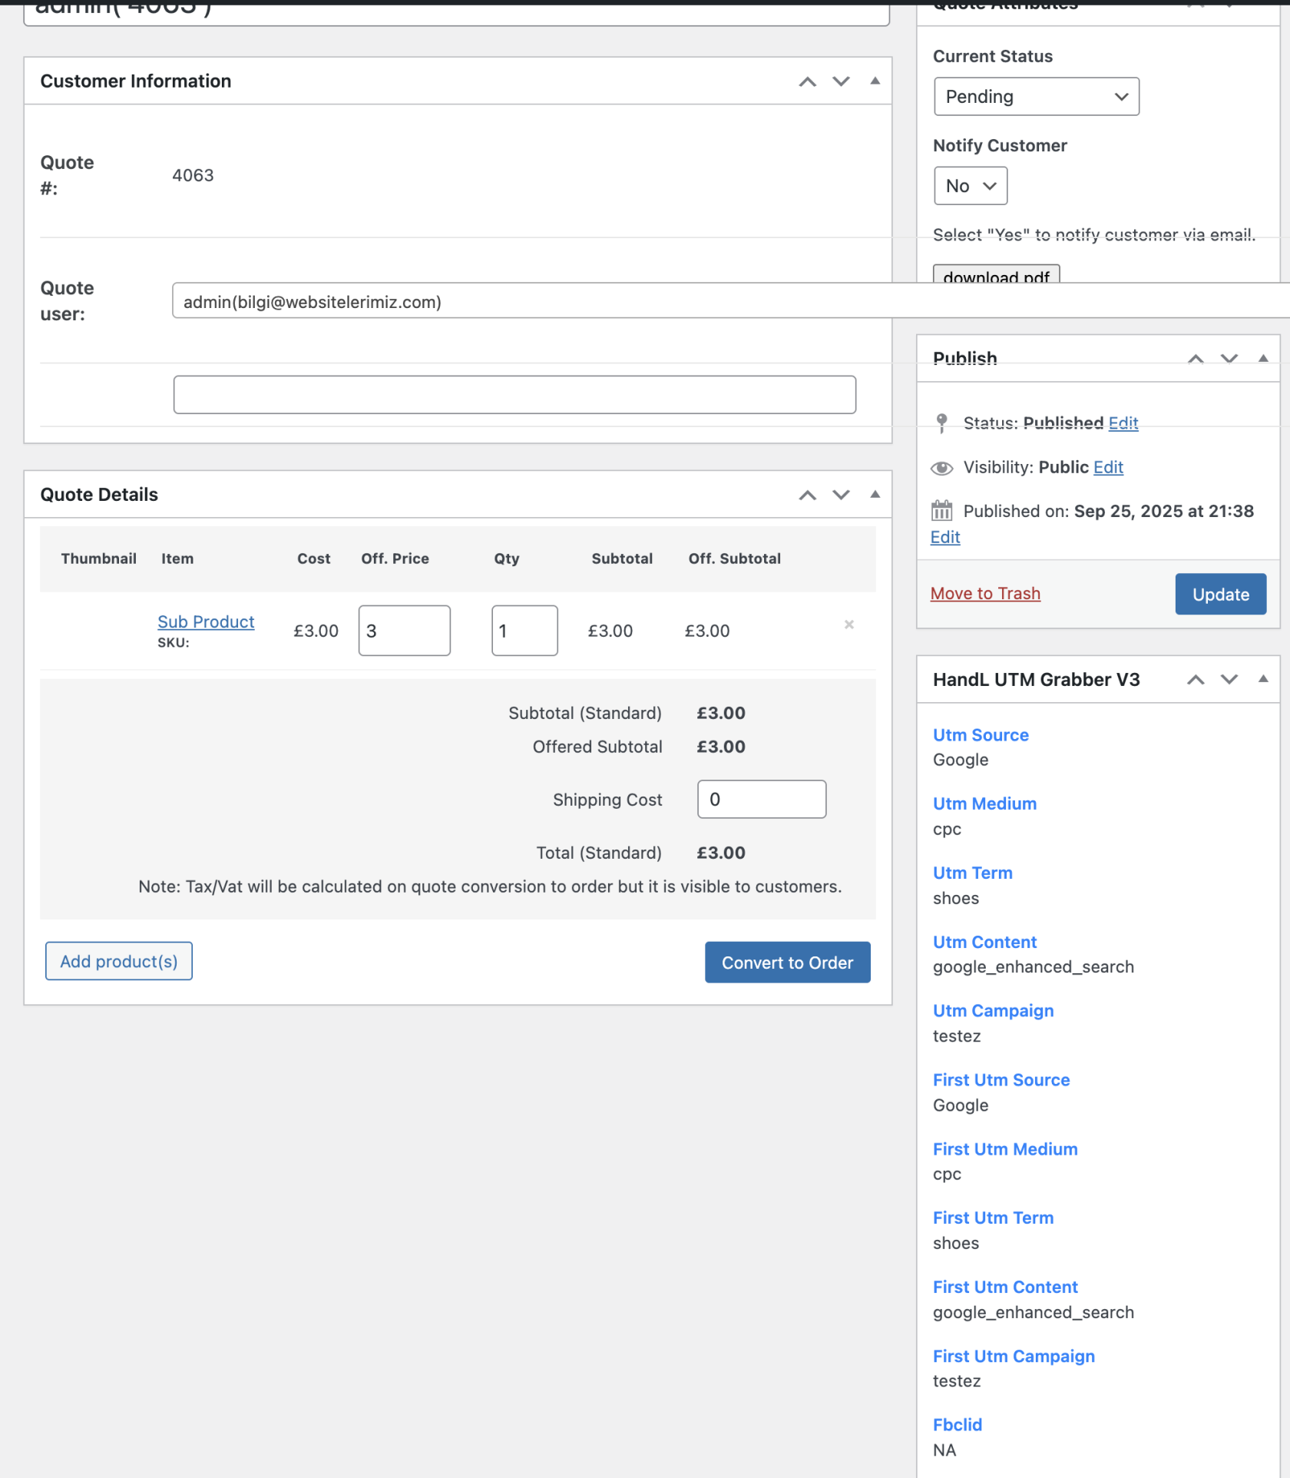
Task: Remove Sub Product row from quote
Action: pos(848,625)
